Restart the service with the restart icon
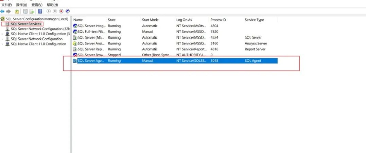The image size is (366, 153). (68, 11)
